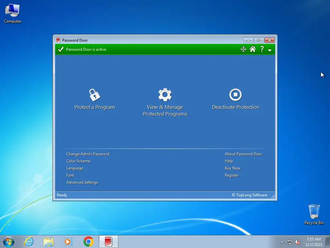This screenshot has height=248, width=330.
Task: Open View & Manage Protected Programs gear icon
Action: tap(165, 95)
